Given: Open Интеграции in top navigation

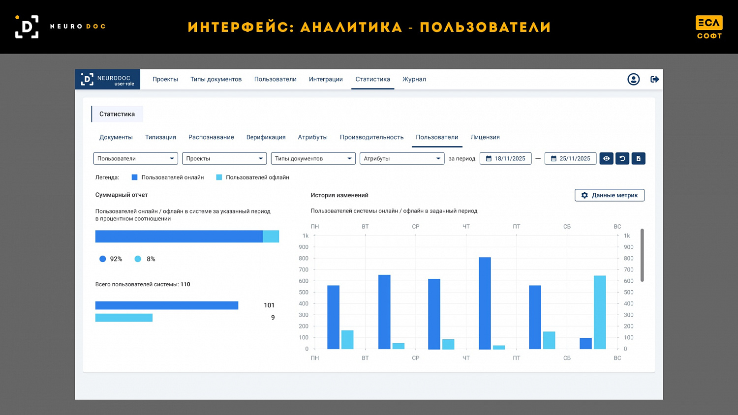Looking at the screenshot, I should click(x=326, y=79).
